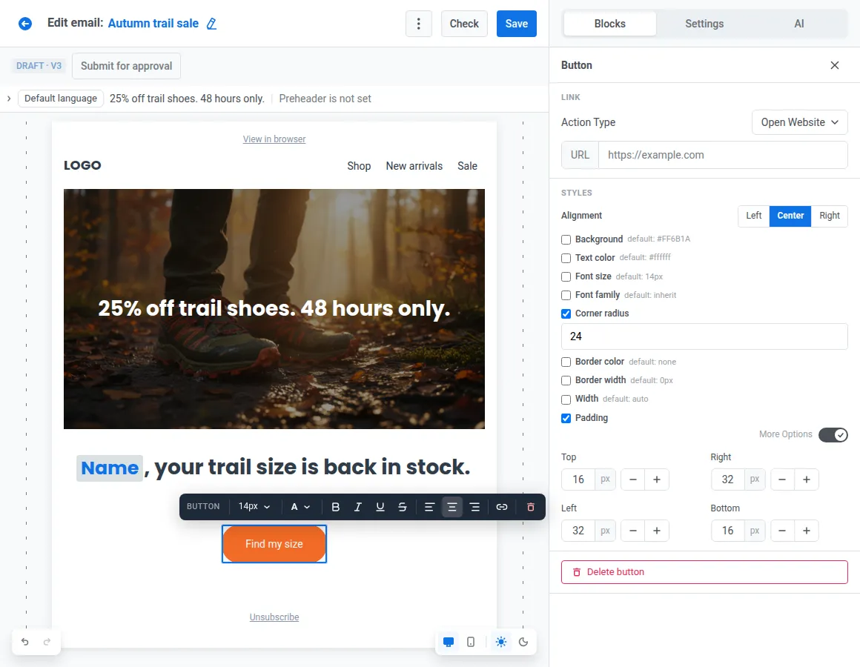Enable the Width checkbox
860x667 pixels.
click(566, 399)
